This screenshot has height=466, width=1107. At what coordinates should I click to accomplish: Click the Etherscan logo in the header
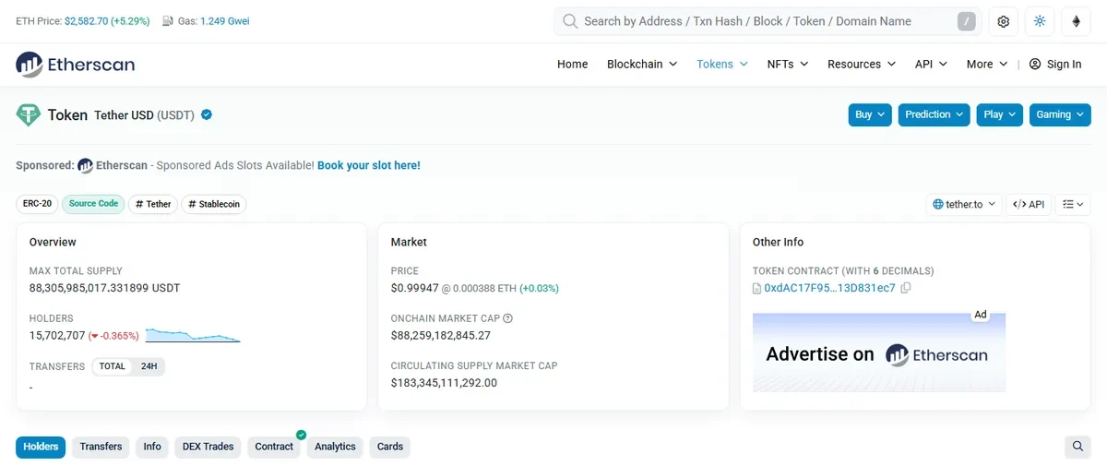76,65
